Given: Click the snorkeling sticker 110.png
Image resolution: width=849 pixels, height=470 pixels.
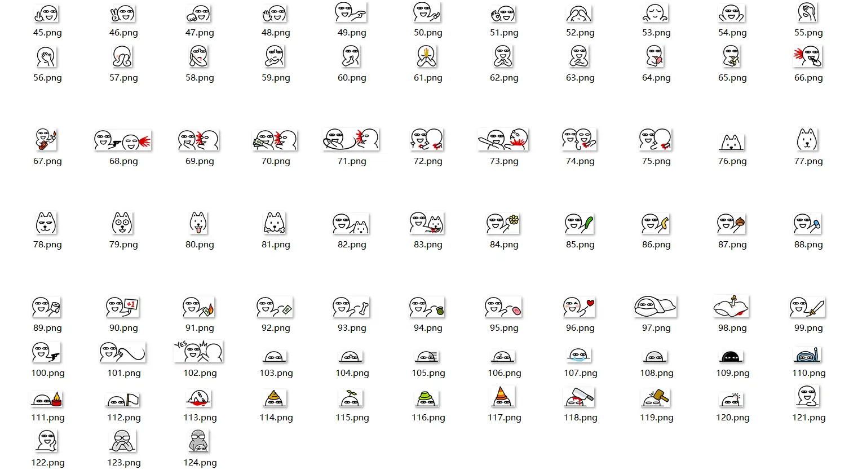Looking at the screenshot, I should (x=808, y=354).
